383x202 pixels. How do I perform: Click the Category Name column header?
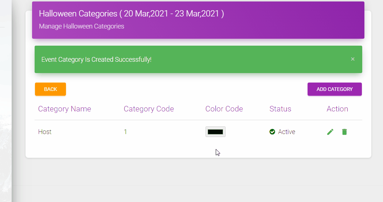[65, 109]
